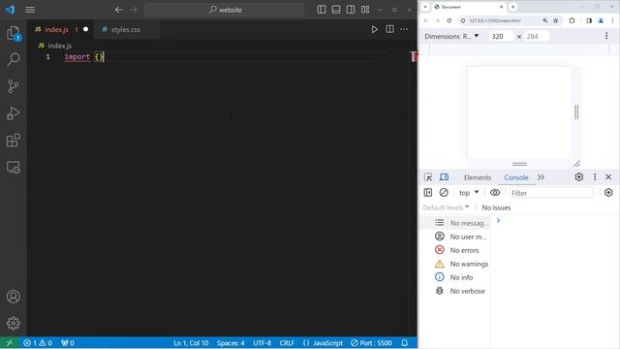Open the DevTools customize and control menu
This screenshot has width=620, height=349.
tap(595, 176)
